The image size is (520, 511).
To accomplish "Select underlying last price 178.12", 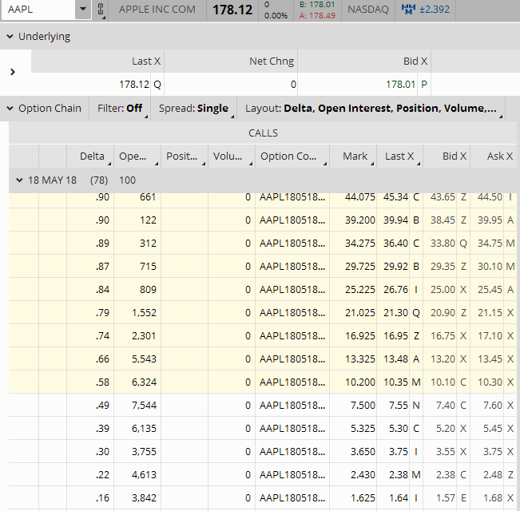I will [x=134, y=85].
